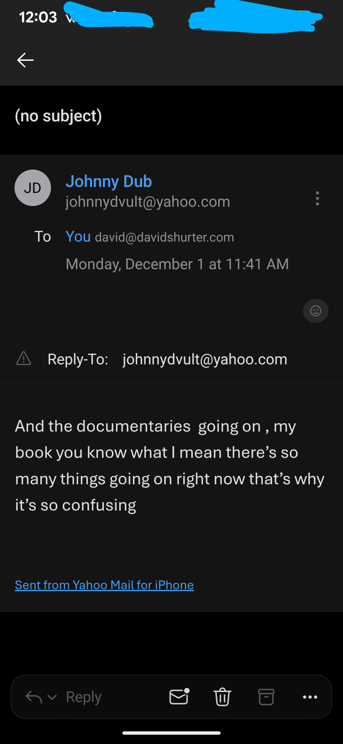Tap the Reply-To warning triangle icon
The width and height of the screenshot is (343, 744).
click(x=24, y=358)
